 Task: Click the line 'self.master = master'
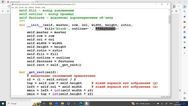pyautogui.click(x=46, y=32)
